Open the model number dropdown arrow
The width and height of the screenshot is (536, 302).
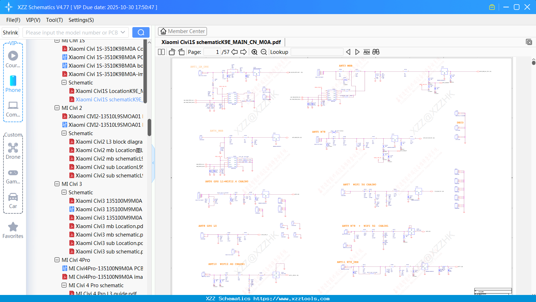(x=123, y=32)
